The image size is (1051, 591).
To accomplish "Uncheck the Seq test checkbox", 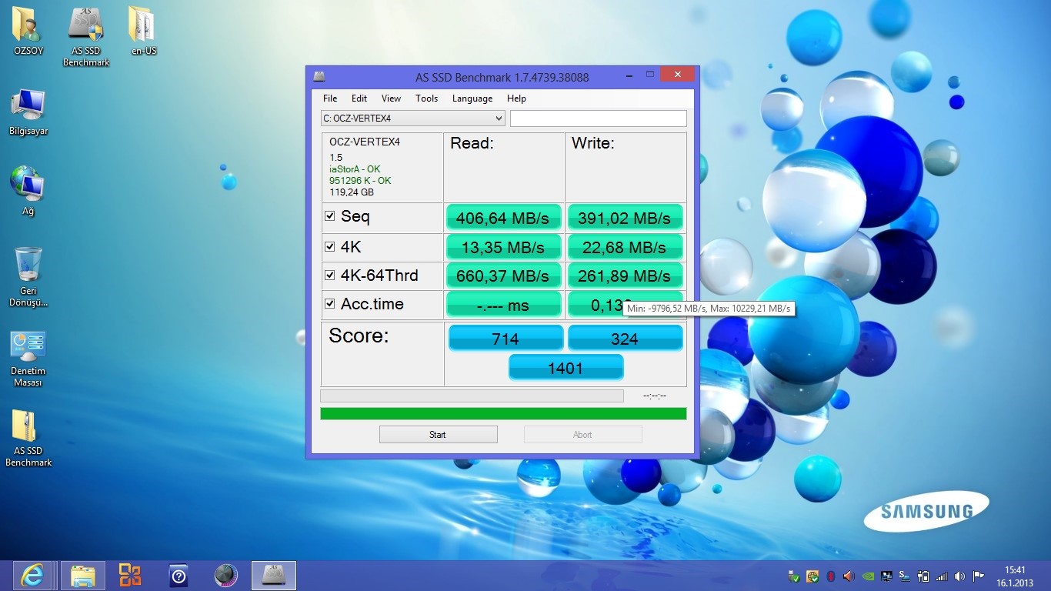I will [330, 216].
